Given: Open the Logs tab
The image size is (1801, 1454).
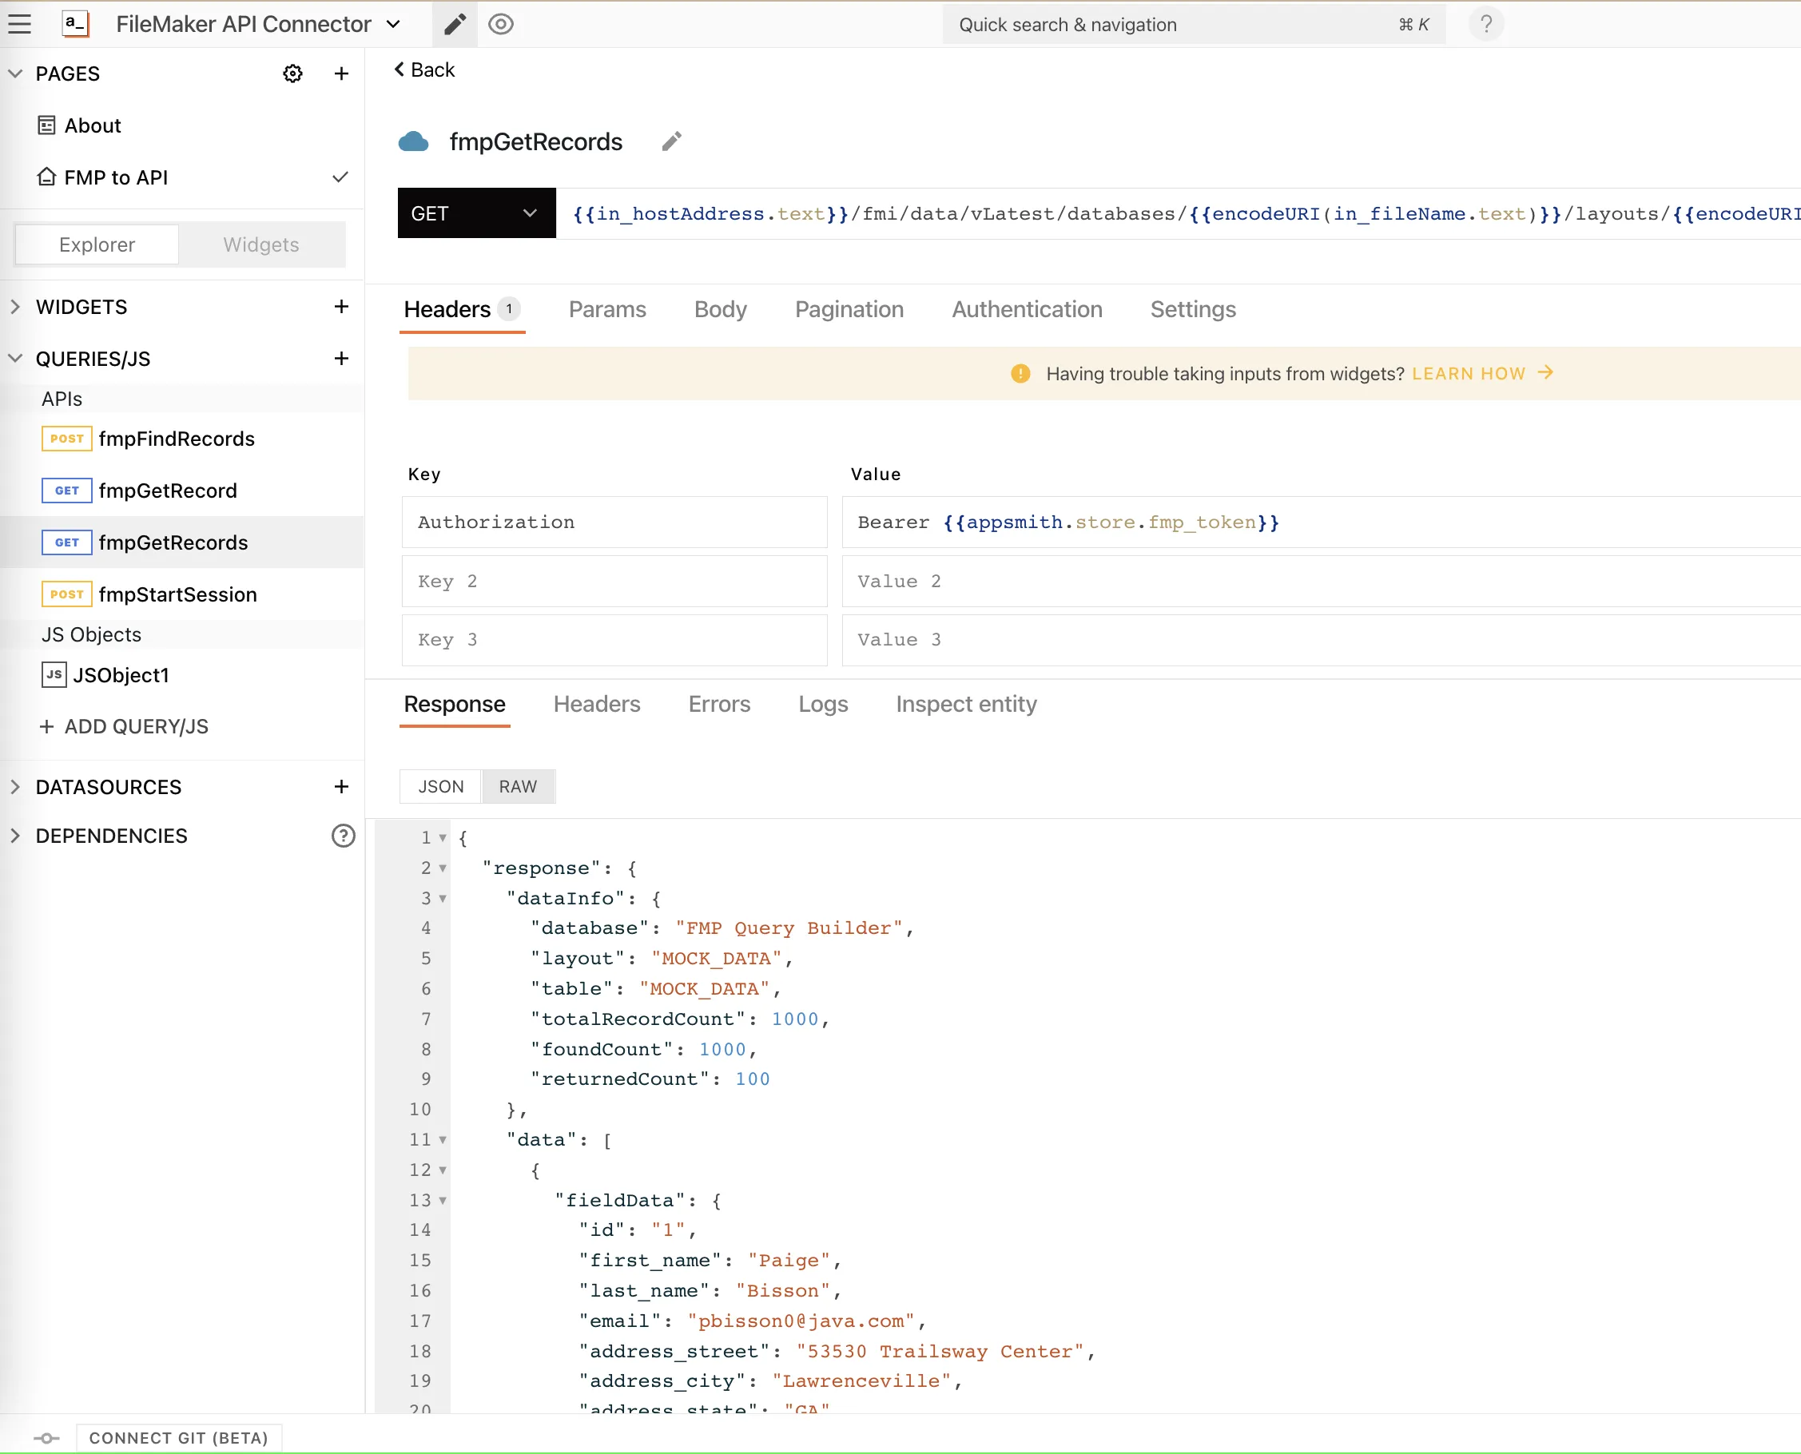Looking at the screenshot, I should pyautogui.click(x=823, y=705).
